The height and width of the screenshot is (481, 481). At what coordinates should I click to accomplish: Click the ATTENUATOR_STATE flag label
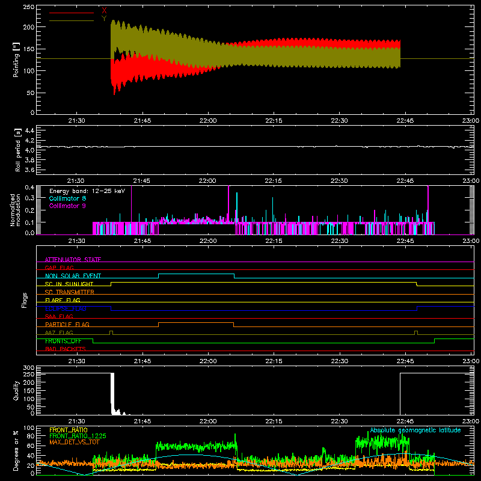[x=73, y=260]
